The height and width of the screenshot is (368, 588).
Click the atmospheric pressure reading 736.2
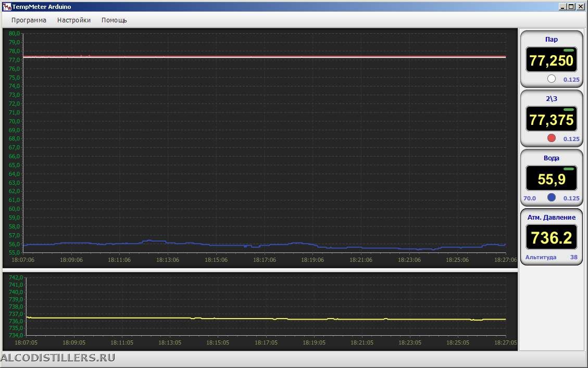pyautogui.click(x=551, y=237)
